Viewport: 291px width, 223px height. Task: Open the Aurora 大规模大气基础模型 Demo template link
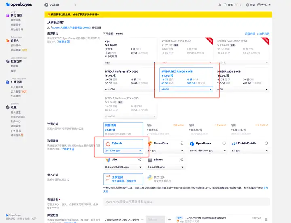pos(70,27)
